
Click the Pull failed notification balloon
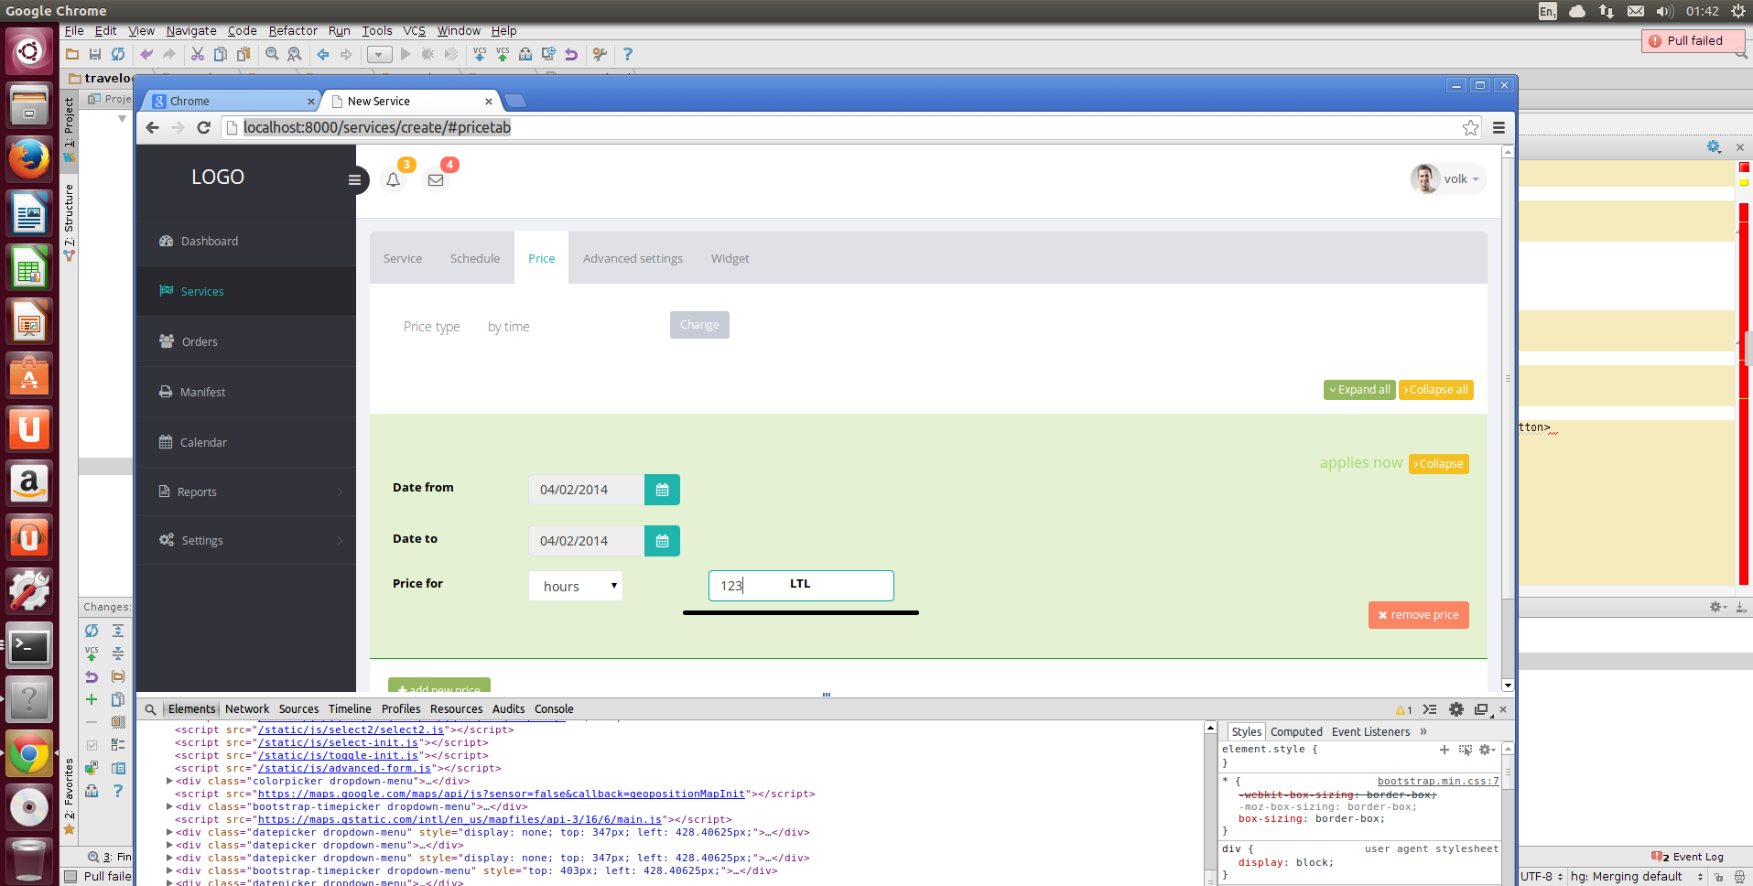(1693, 41)
